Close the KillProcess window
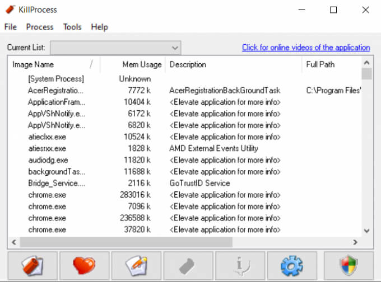 coord(365,10)
